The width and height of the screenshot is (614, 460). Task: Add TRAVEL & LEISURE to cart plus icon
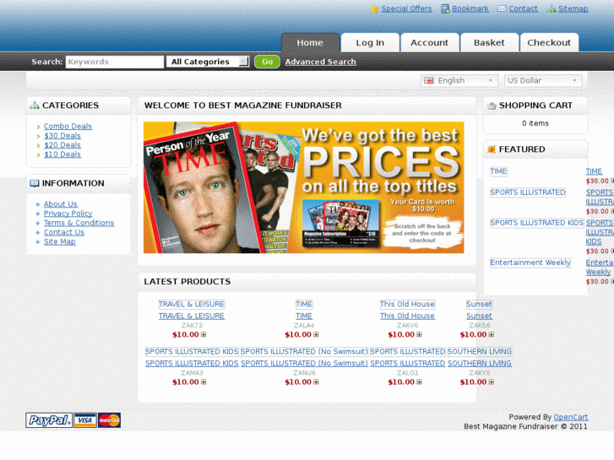tap(204, 335)
